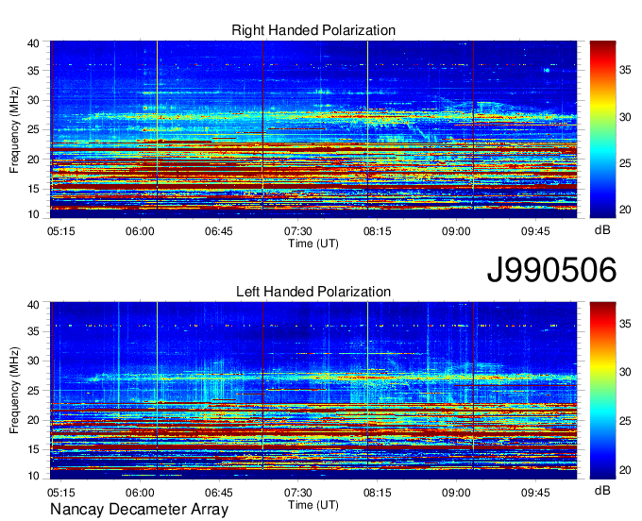Click the 09:00 tick label on the bottom plot
The height and width of the screenshot is (521, 642).
click(x=456, y=493)
